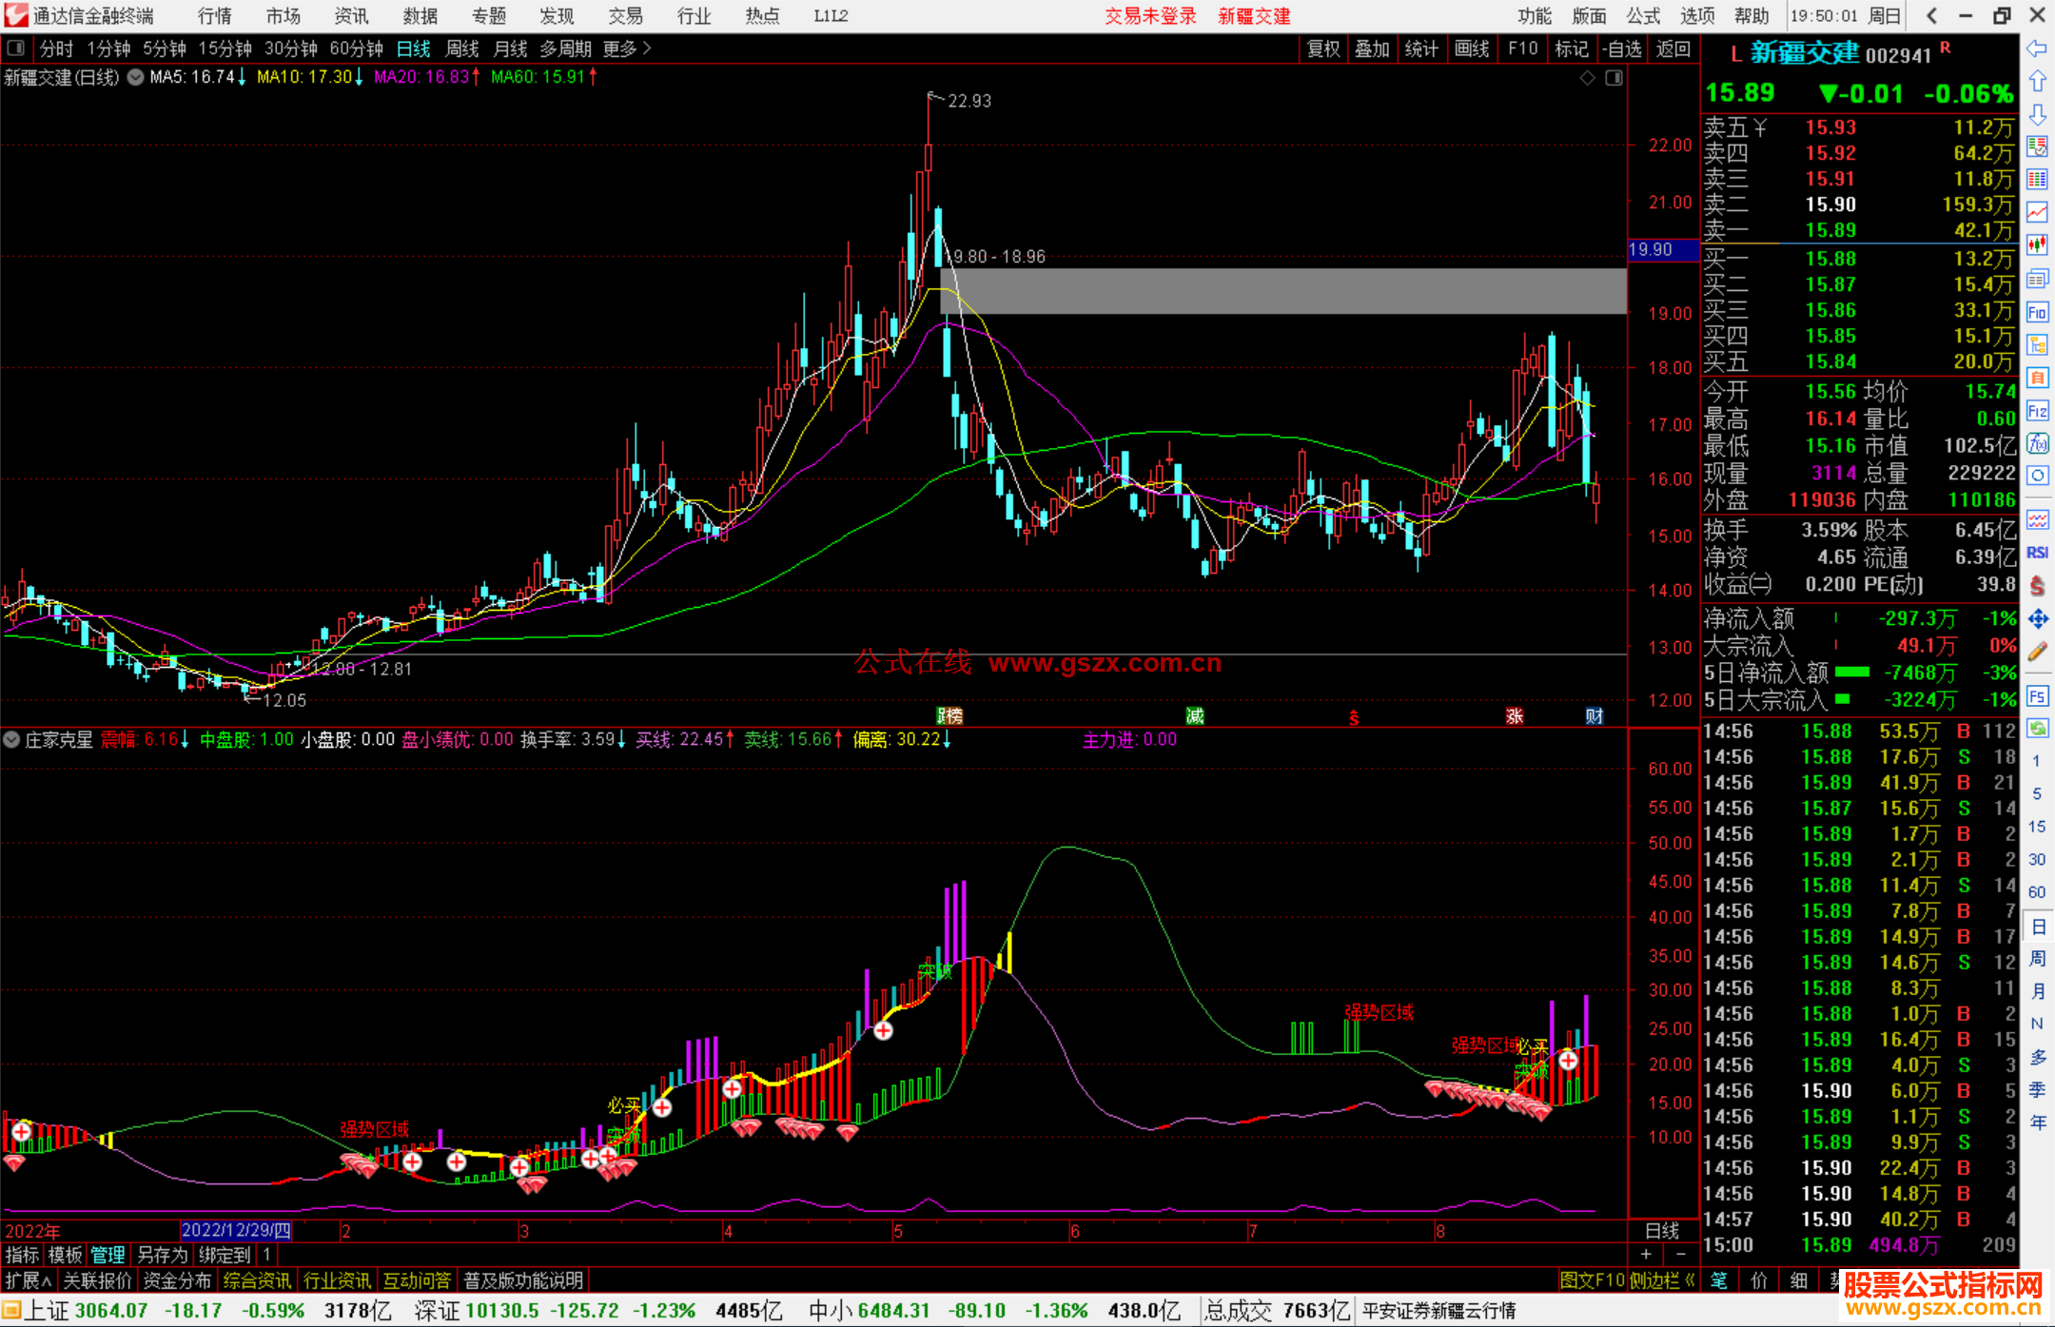Click the plus zoom button near 日线

tap(1646, 1255)
